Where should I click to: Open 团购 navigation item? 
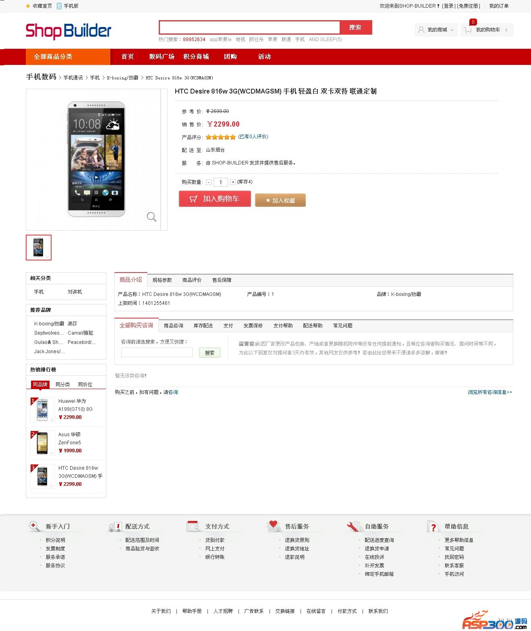click(230, 57)
